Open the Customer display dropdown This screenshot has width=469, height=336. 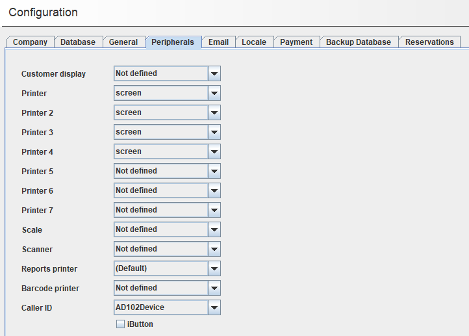point(214,73)
